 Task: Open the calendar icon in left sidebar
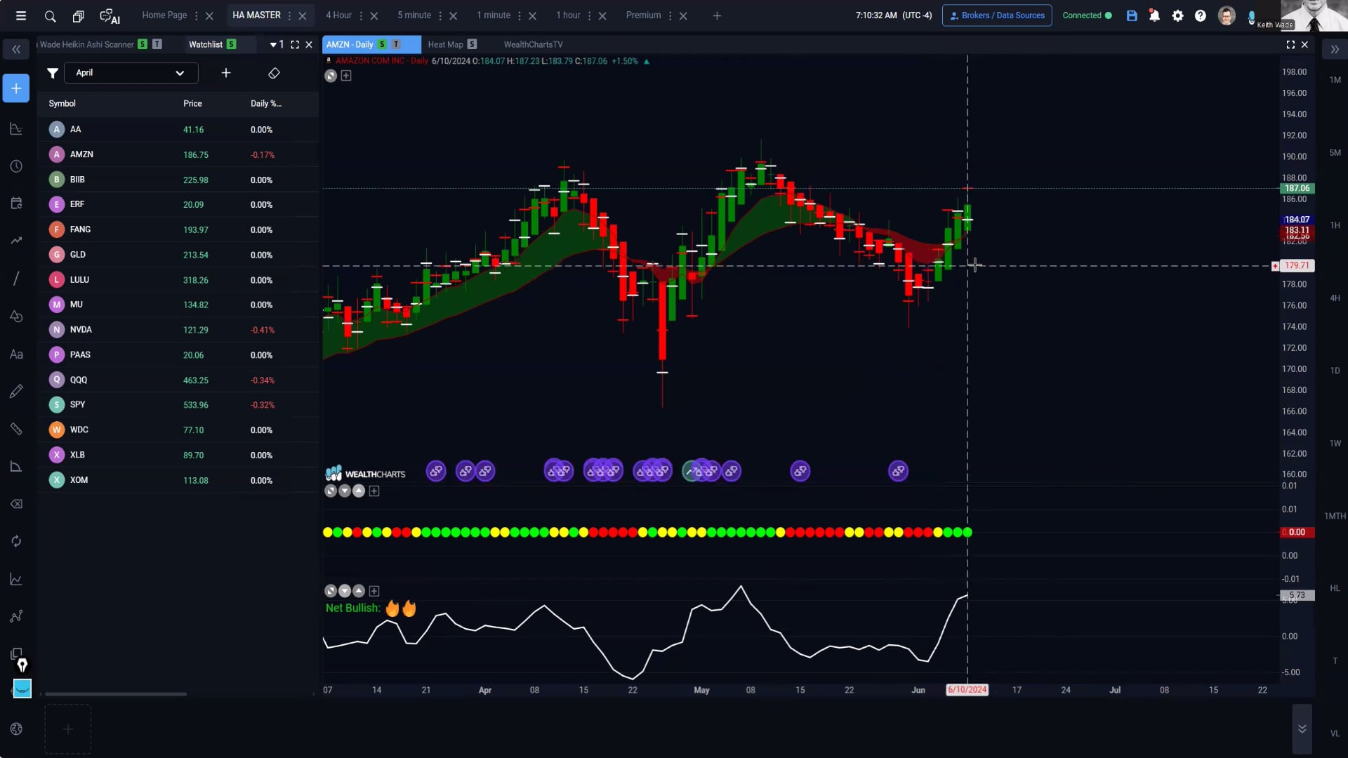click(x=16, y=204)
